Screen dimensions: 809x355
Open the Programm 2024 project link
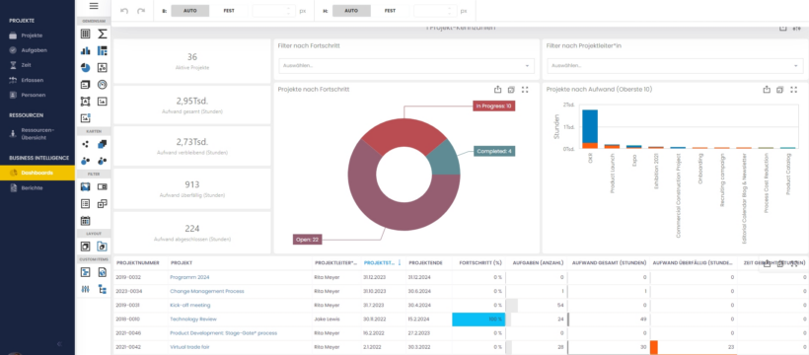(x=189, y=277)
